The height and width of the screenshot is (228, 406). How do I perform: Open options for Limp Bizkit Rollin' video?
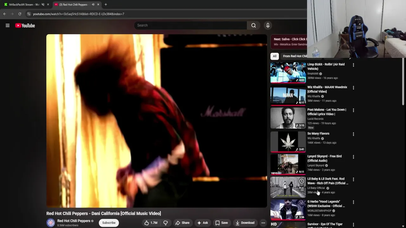353,65
